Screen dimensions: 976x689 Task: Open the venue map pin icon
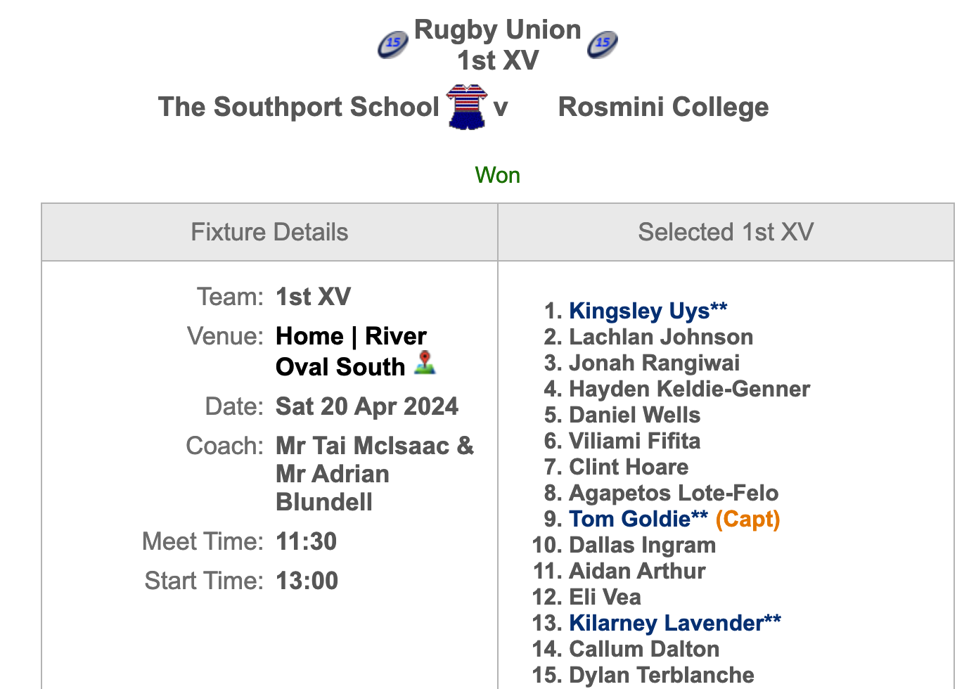coord(425,363)
